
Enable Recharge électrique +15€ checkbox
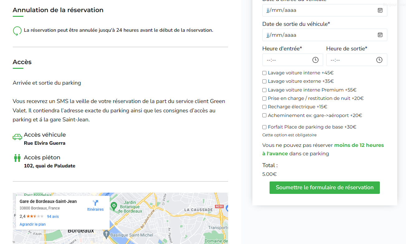click(x=264, y=107)
